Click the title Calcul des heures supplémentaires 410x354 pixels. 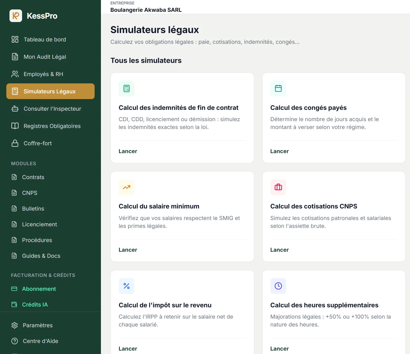click(324, 305)
